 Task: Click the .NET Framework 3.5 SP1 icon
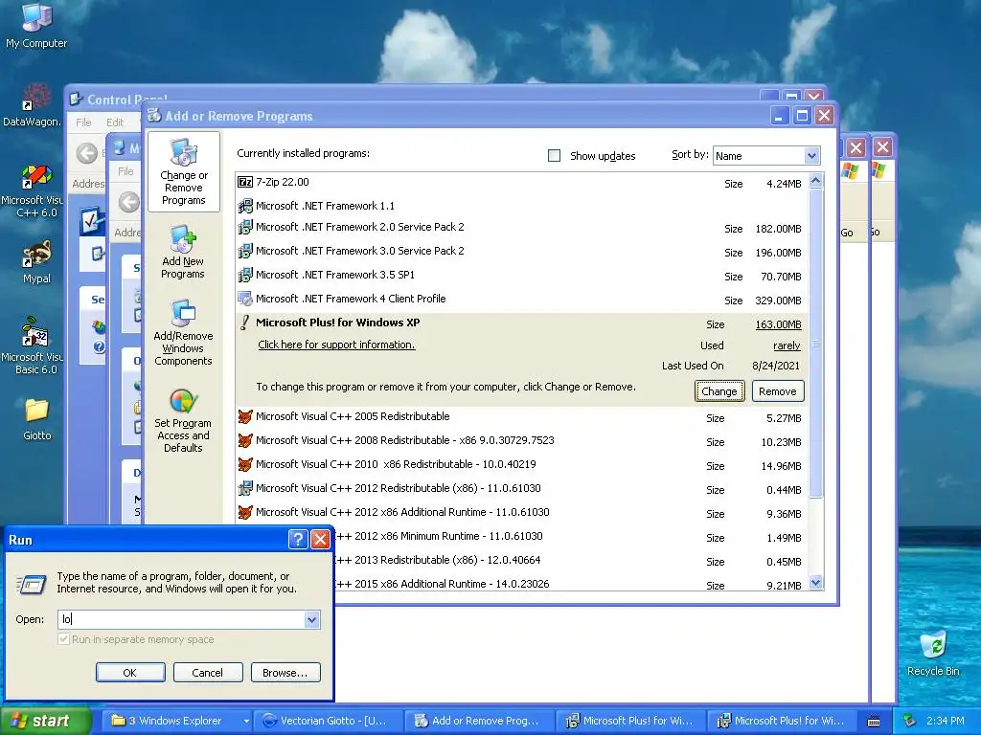coord(245,275)
